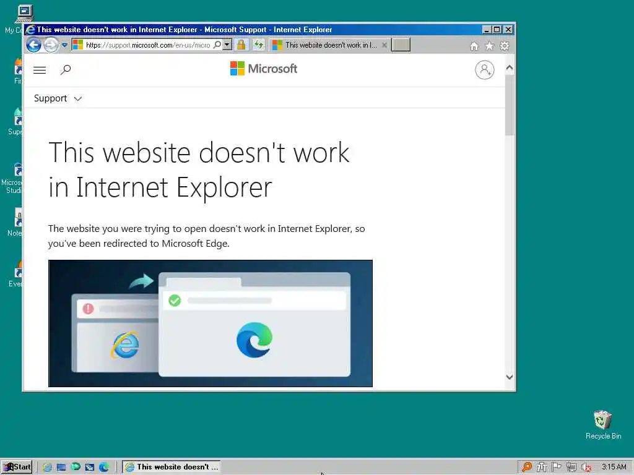
Task: Click the site search magnifier icon
Action: click(66, 70)
